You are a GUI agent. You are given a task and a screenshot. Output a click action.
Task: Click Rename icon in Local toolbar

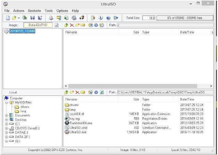(83, 92)
